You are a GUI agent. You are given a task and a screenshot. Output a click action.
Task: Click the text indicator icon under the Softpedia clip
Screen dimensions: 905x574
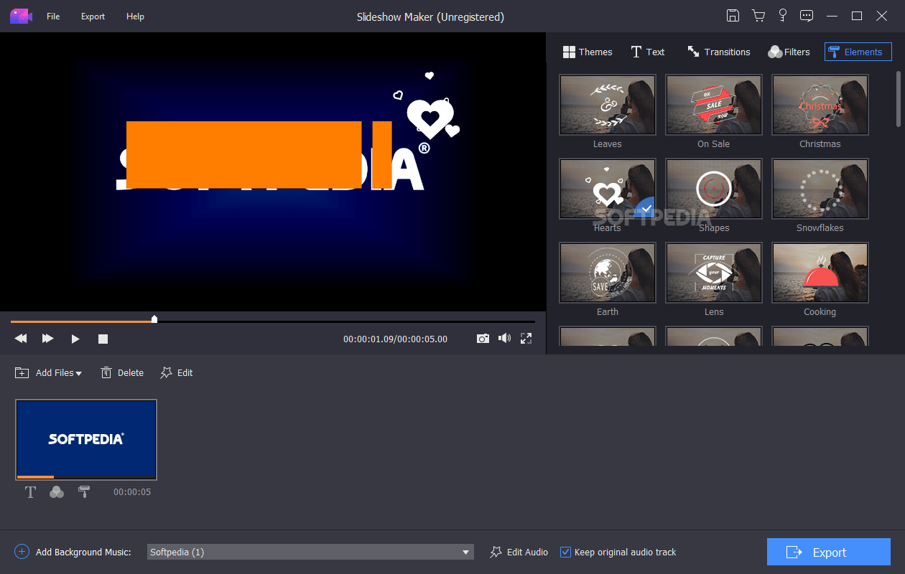point(30,492)
